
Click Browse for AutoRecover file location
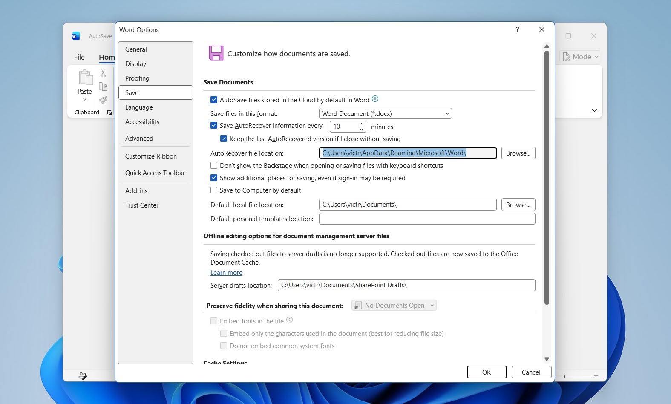pyautogui.click(x=518, y=153)
